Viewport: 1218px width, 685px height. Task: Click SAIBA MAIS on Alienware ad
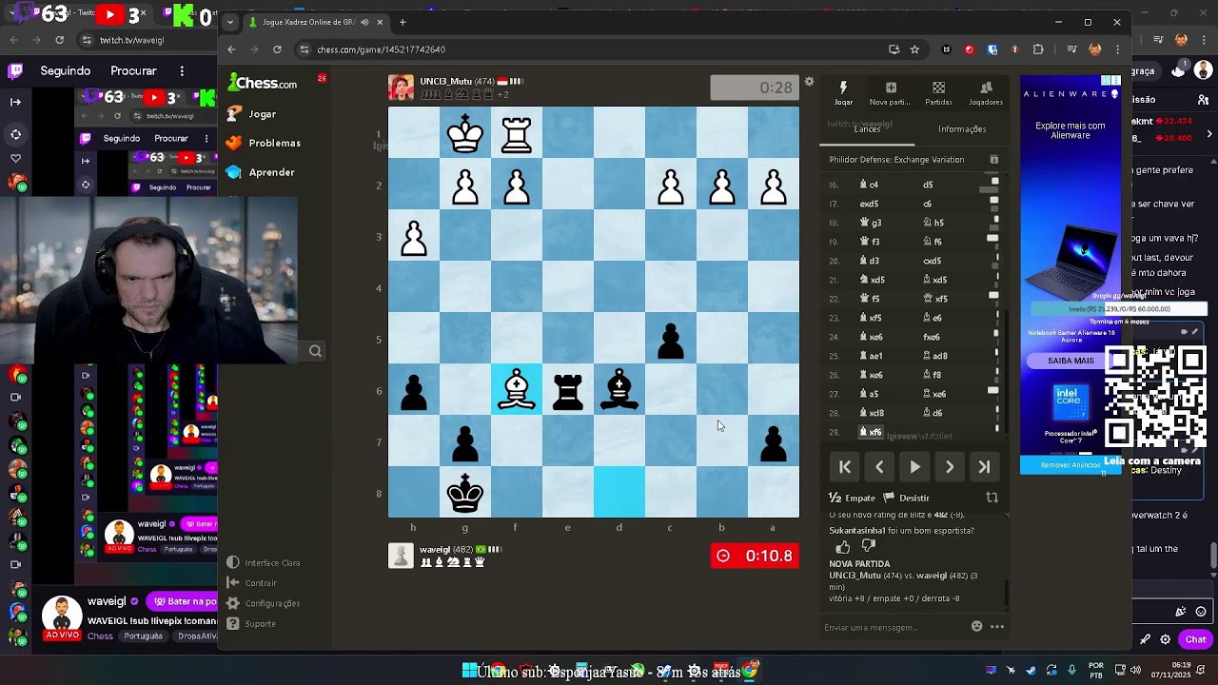pyautogui.click(x=1071, y=362)
